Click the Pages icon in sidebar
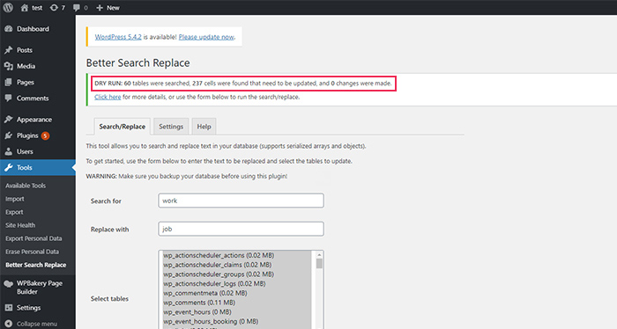This screenshot has width=617, height=329. (x=8, y=82)
